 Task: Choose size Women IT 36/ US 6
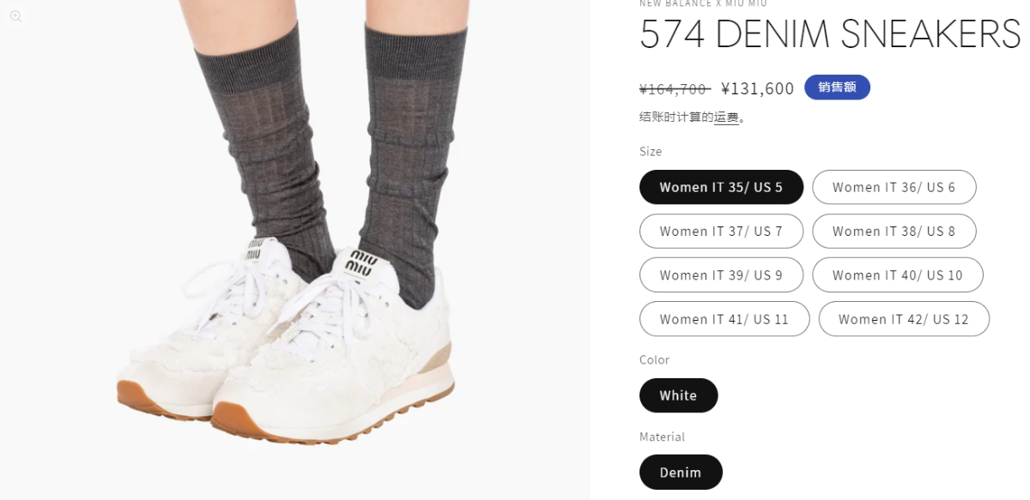tap(894, 187)
